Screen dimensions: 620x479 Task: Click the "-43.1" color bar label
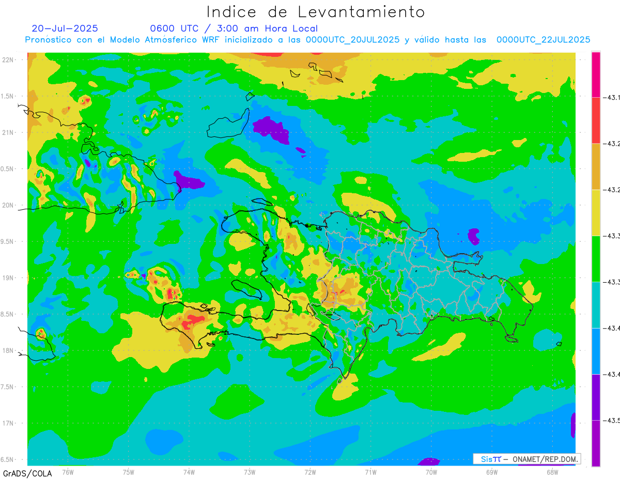611,97
